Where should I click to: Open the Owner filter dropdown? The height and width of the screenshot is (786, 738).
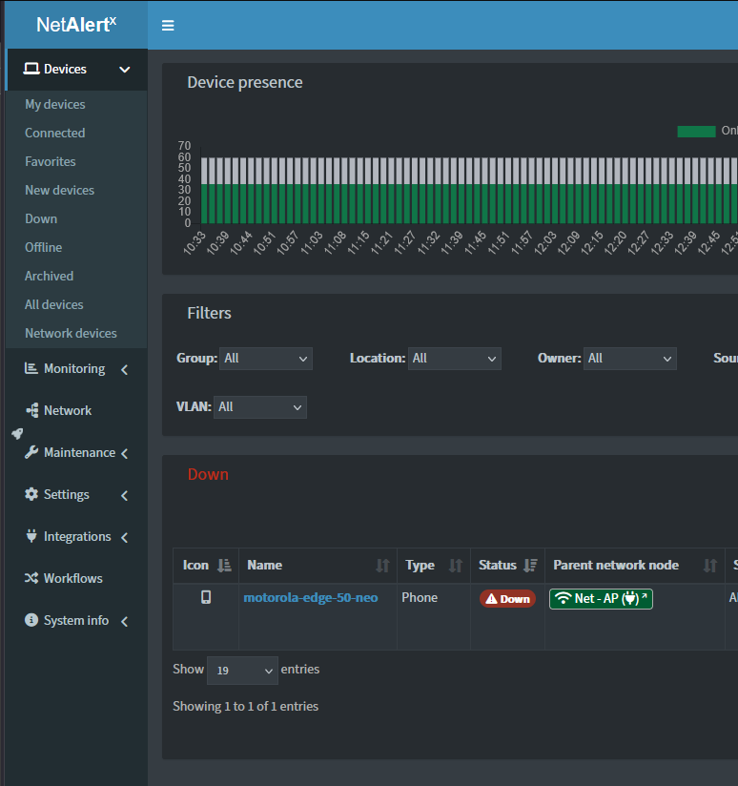click(629, 359)
